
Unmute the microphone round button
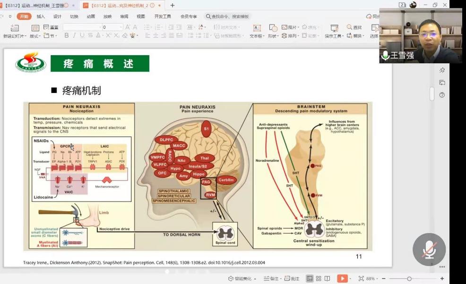pos(429,249)
